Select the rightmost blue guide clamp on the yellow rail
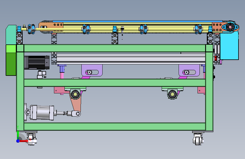Viewport: 245px width, 159px height. [198, 29]
